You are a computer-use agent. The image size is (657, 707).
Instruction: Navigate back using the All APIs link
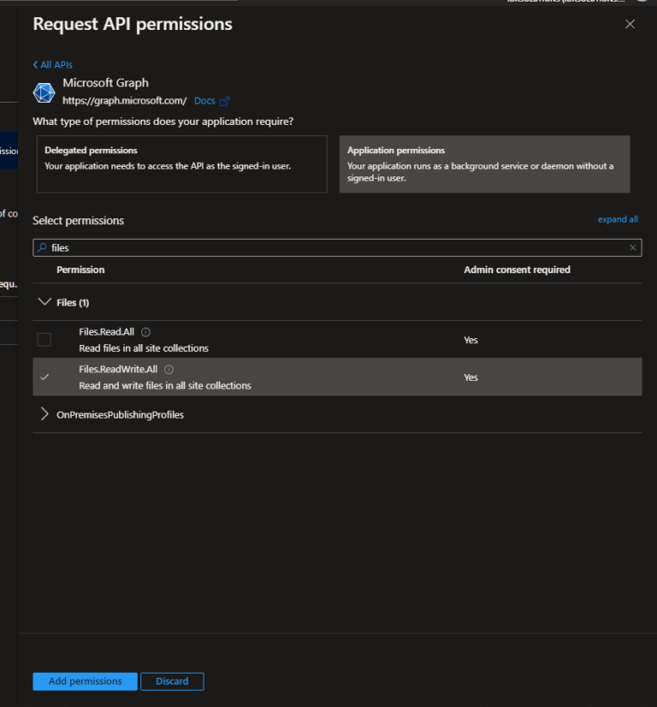pyautogui.click(x=52, y=64)
